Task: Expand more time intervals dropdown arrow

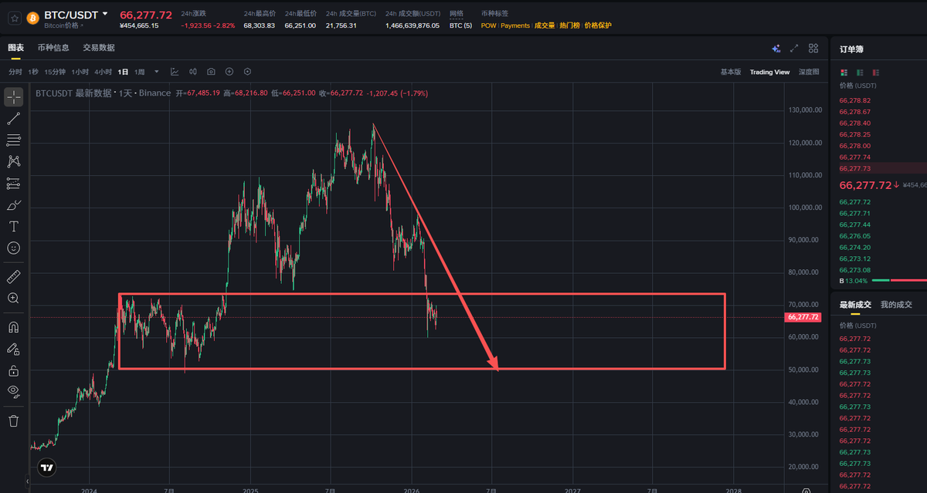Action: pyautogui.click(x=157, y=72)
